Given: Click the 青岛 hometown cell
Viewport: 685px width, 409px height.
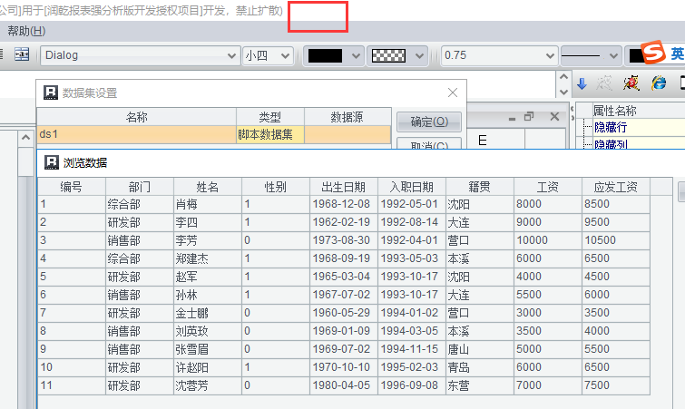Looking at the screenshot, I should (480, 367).
